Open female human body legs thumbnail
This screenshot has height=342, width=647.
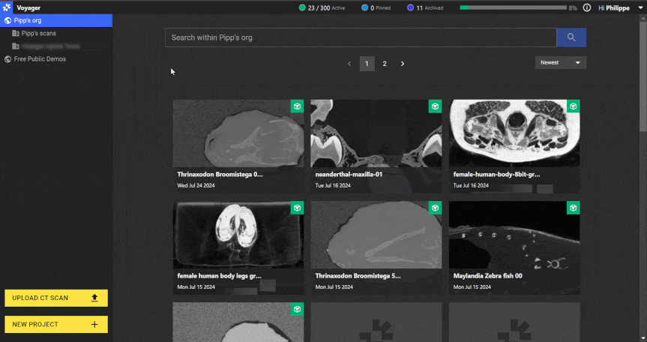click(x=238, y=235)
